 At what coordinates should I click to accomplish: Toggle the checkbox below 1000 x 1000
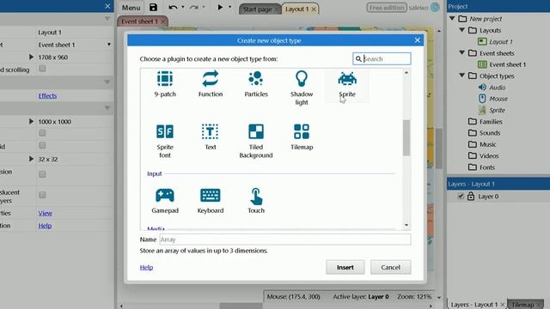[42, 133]
